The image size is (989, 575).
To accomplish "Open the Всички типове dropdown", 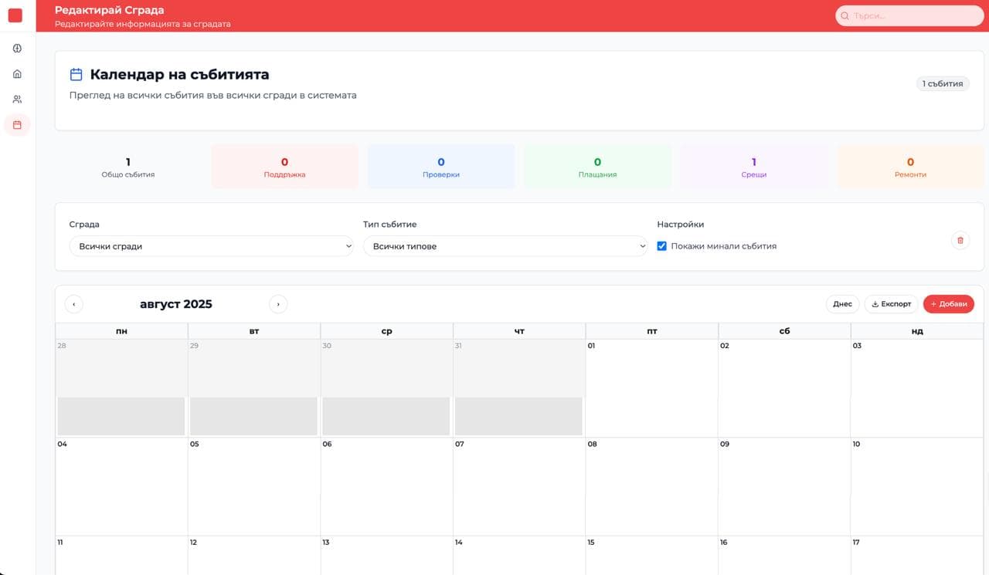I will coord(505,246).
